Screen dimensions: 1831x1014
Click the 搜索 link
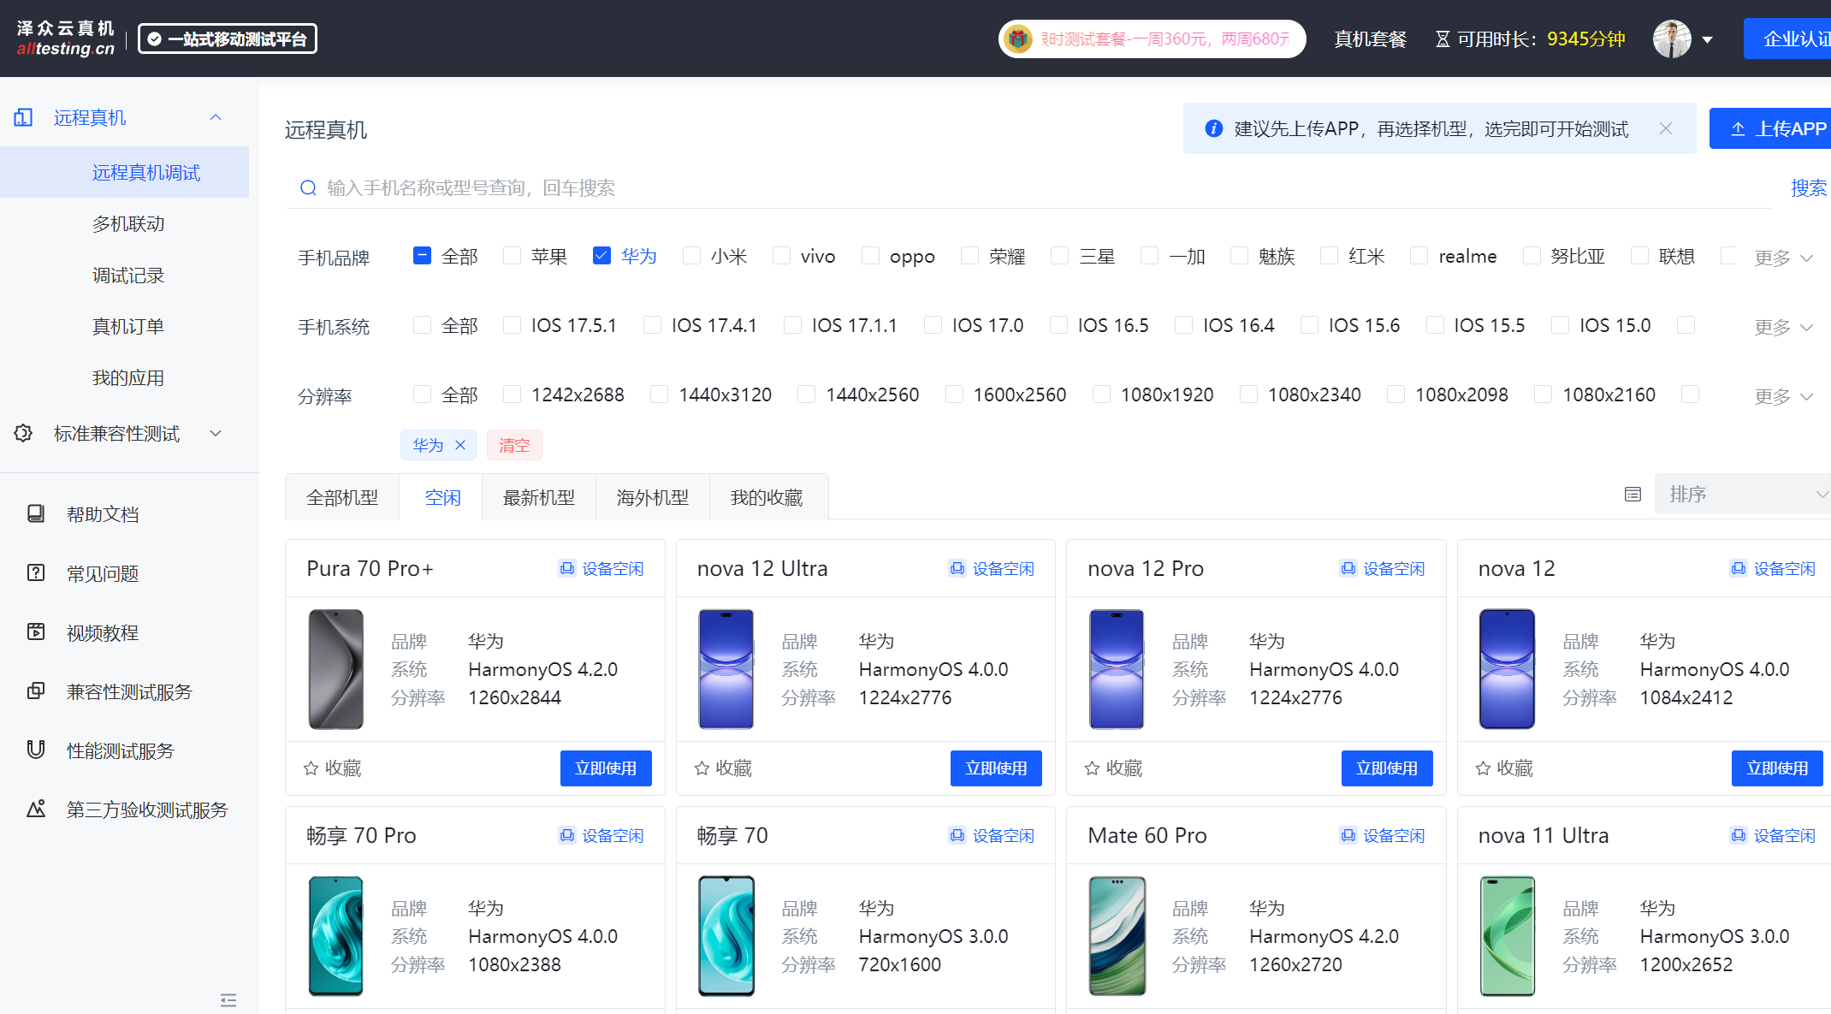coord(1809,187)
